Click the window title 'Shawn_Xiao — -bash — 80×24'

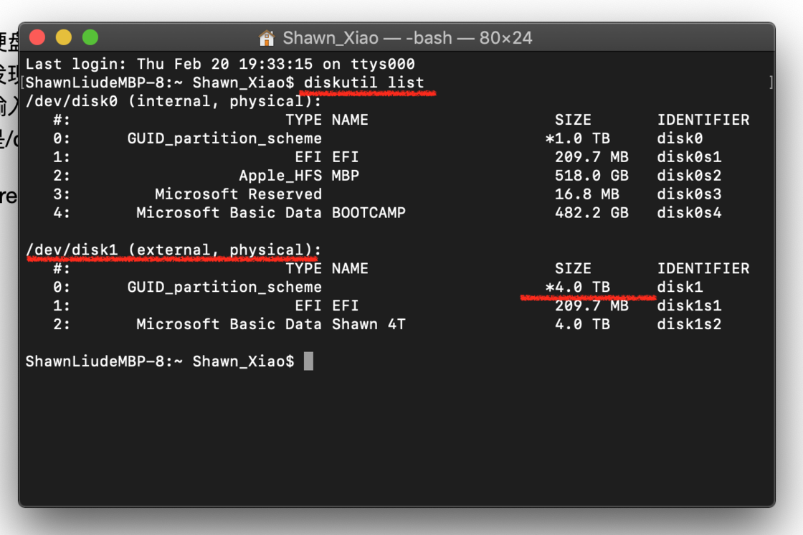click(408, 38)
